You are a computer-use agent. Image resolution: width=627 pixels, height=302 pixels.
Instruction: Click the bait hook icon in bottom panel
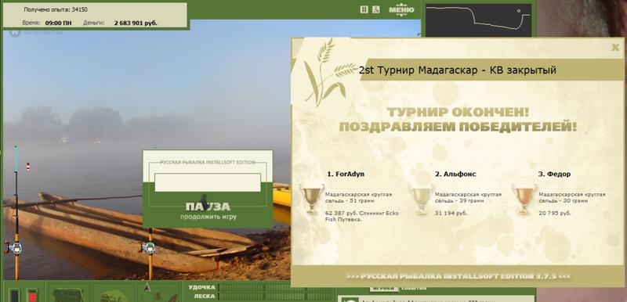(x=160, y=293)
